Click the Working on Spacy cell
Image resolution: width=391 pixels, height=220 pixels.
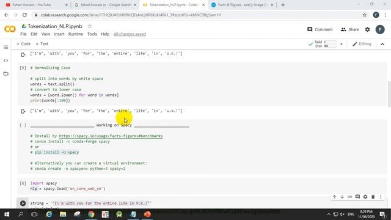pos(202,147)
